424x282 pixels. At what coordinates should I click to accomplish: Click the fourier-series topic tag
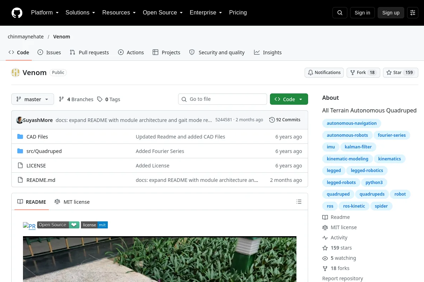point(392,135)
